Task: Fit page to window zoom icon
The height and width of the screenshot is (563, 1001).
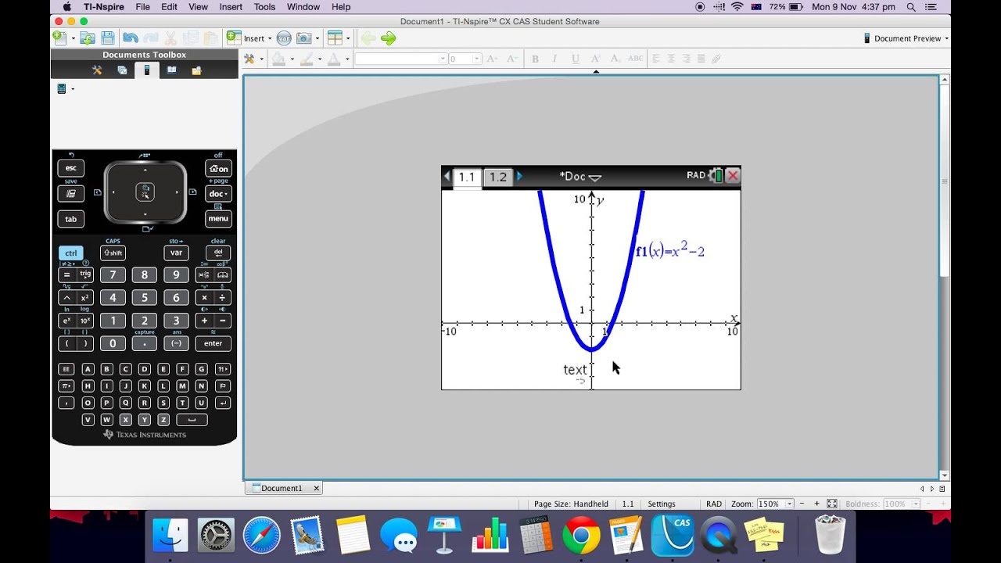Action: pyautogui.click(x=832, y=504)
